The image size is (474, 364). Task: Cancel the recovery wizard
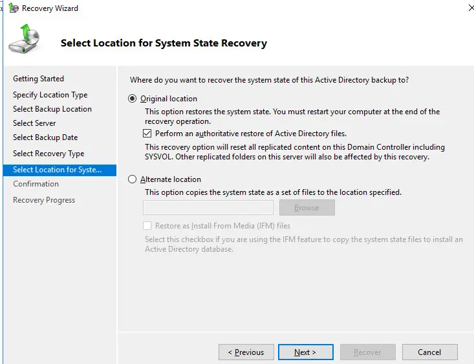pos(429,352)
